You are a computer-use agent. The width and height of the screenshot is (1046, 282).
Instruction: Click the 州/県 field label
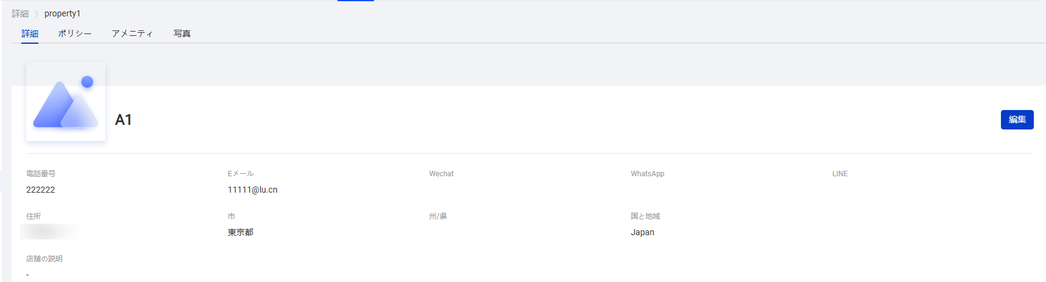coord(437,216)
